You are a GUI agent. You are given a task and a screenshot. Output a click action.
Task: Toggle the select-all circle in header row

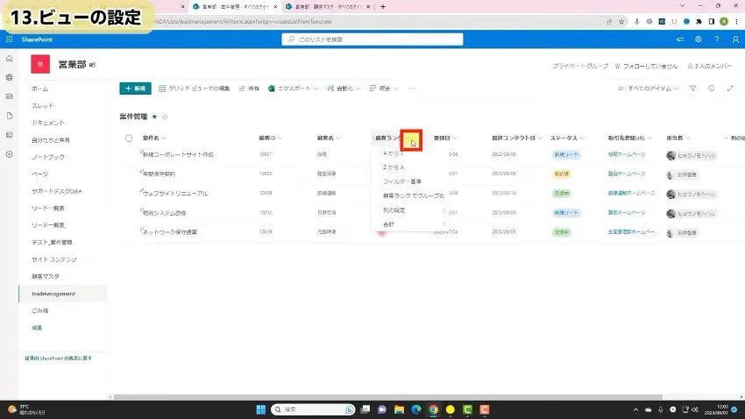coord(129,138)
